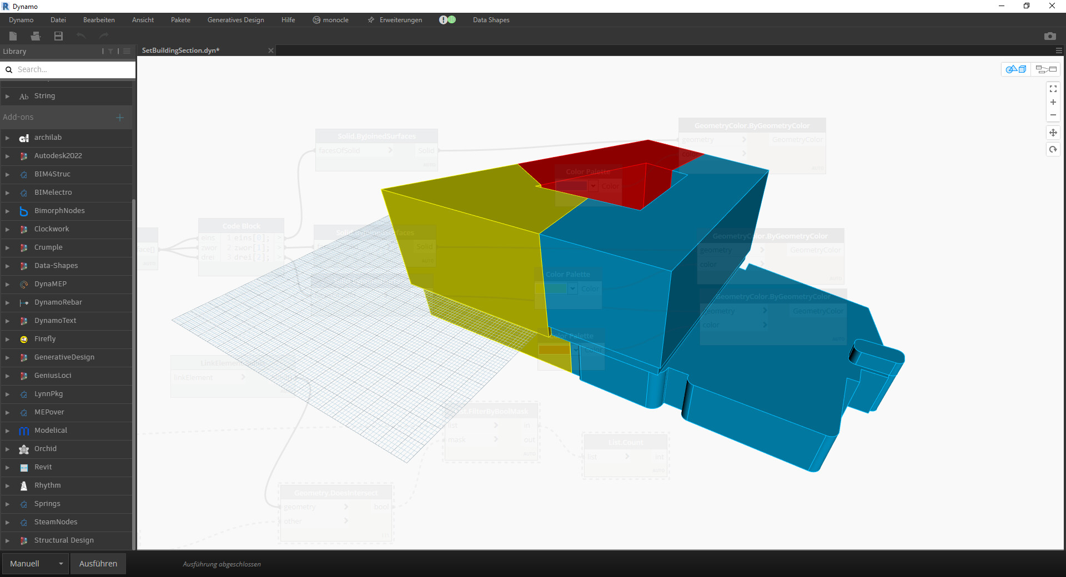Viewport: 1066px width, 577px height.
Task: Click the Library panel title
Action: (14, 52)
